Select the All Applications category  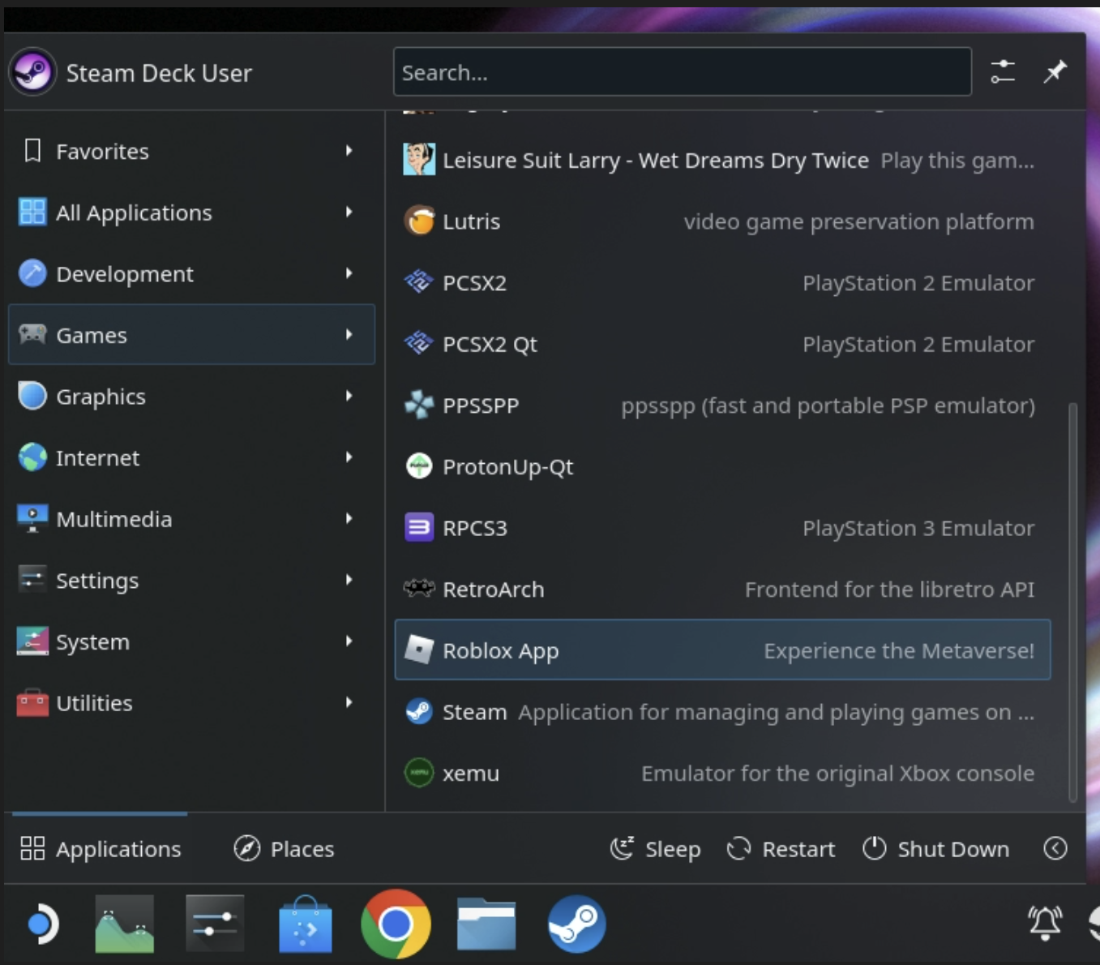pyautogui.click(x=191, y=212)
